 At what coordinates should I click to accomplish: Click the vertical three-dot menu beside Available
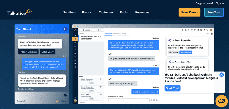click(102, 30)
